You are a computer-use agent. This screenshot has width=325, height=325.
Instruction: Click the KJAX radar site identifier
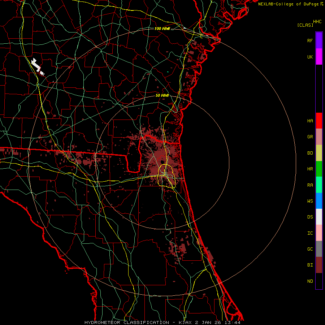point(186,322)
